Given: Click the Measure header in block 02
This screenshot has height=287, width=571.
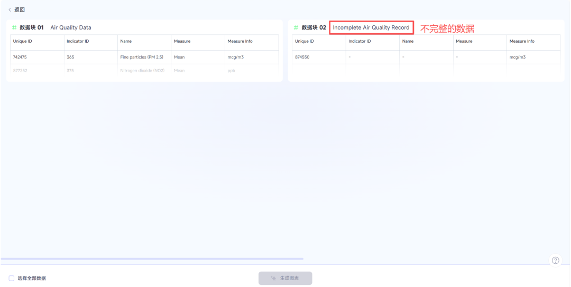Looking at the screenshot, I should click(x=464, y=41).
